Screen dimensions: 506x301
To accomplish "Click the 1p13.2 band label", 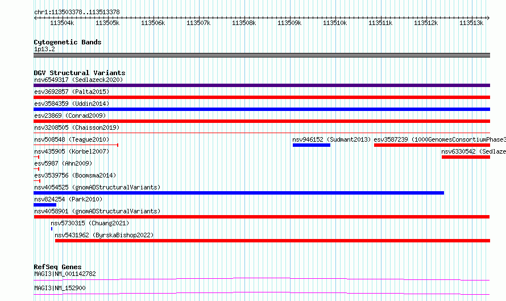I will (44, 49).
